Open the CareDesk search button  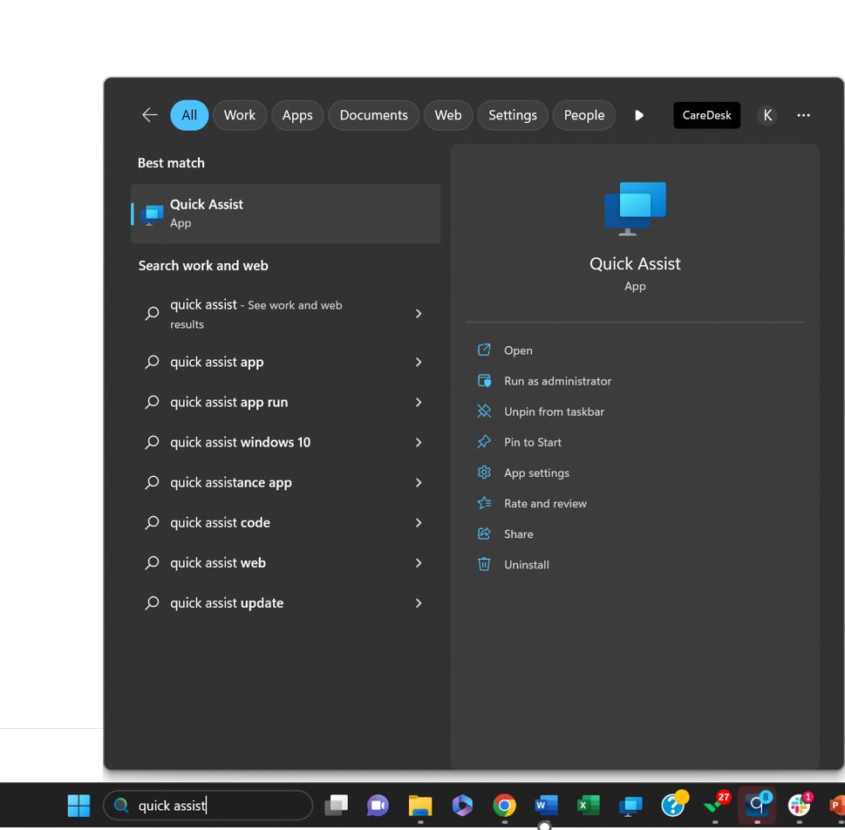tap(706, 114)
